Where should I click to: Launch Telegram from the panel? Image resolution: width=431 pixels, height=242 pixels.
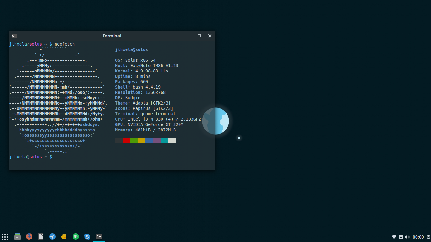(52, 237)
